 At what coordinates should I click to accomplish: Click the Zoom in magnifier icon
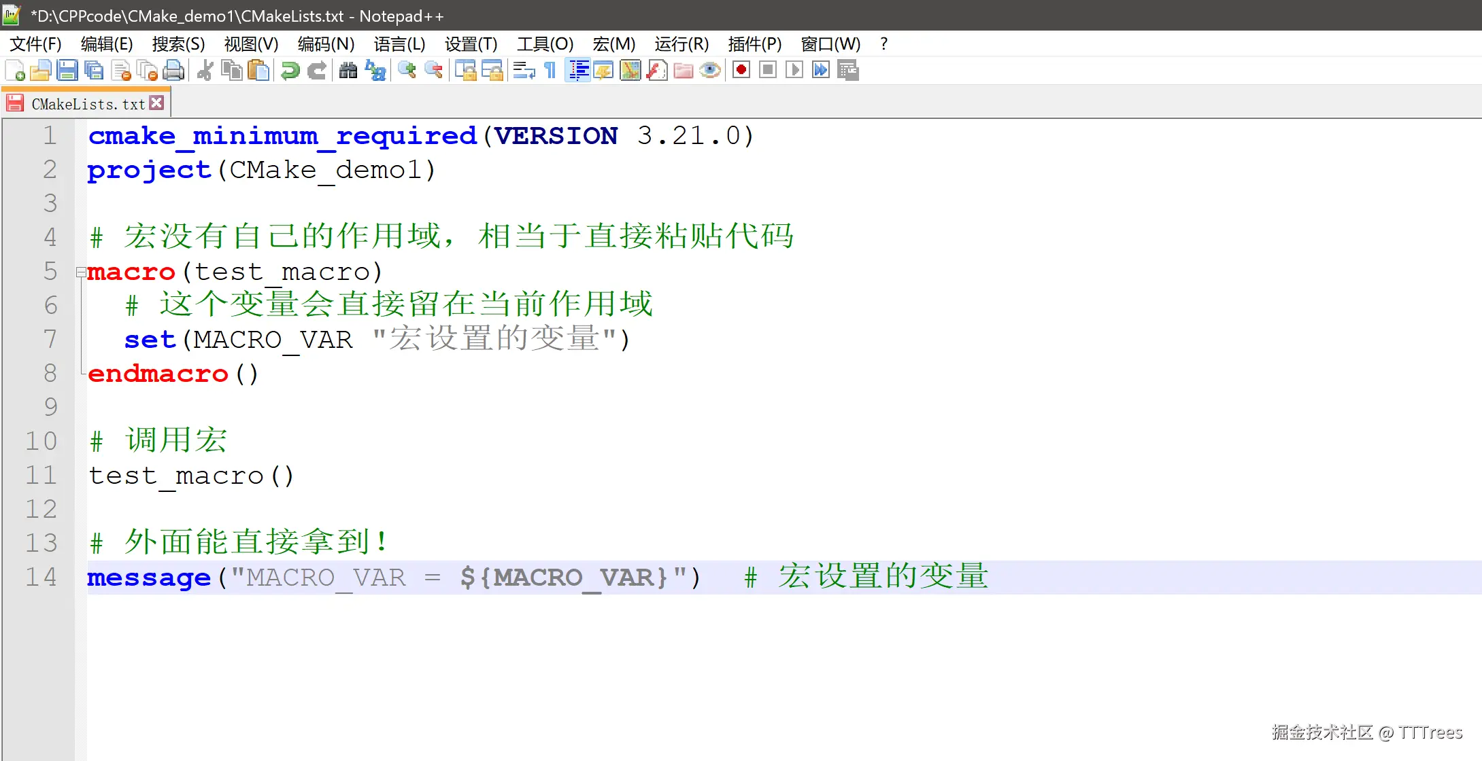[407, 70]
